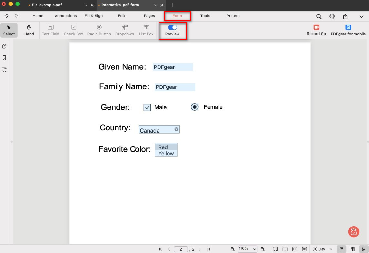Open the comments sidebar panel
The image size is (369, 253).
[x=5, y=70]
